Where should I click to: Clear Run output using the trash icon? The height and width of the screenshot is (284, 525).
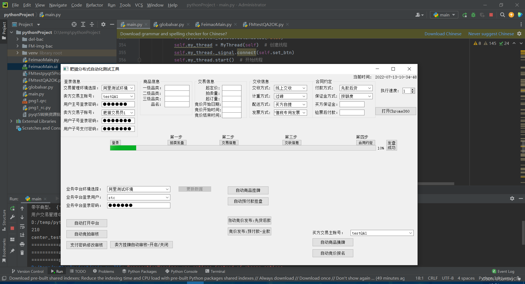[22, 253]
